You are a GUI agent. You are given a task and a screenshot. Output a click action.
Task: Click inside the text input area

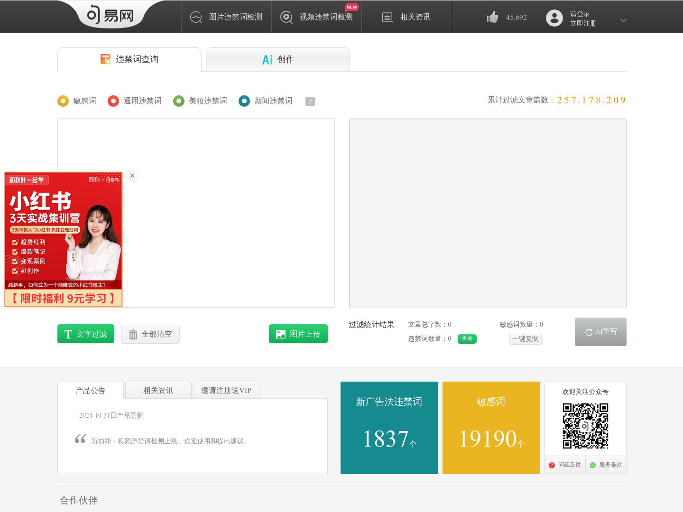coord(196,213)
